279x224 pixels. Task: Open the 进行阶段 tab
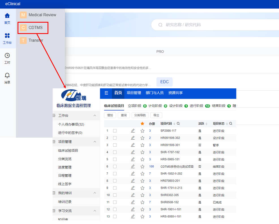(196, 106)
